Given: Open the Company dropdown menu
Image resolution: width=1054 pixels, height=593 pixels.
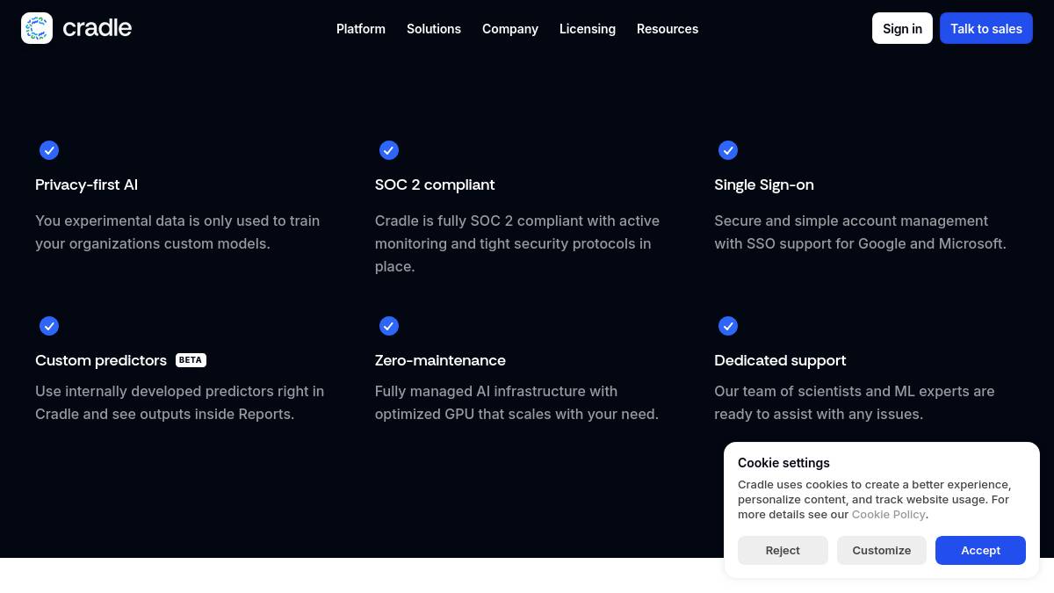Looking at the screenshot, I should coord(509,29).
